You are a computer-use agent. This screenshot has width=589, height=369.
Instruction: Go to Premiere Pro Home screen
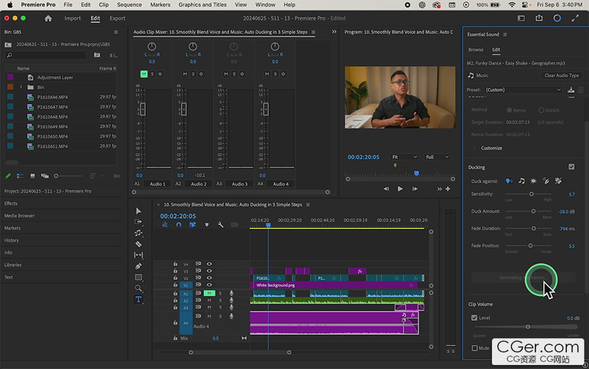pos(48,19)
